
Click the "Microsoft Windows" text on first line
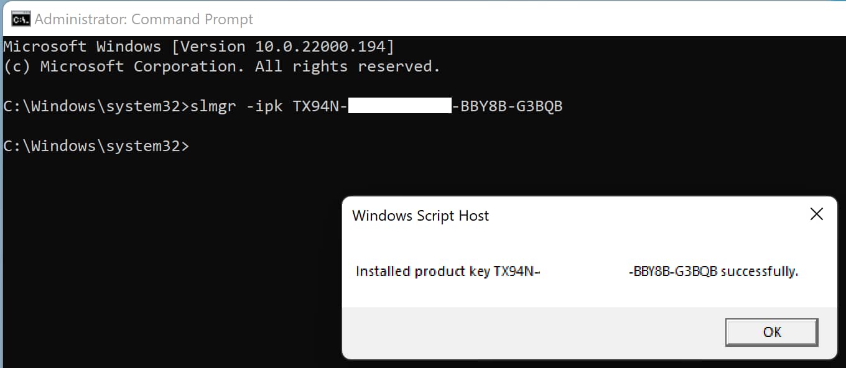(x=82, y=47)
